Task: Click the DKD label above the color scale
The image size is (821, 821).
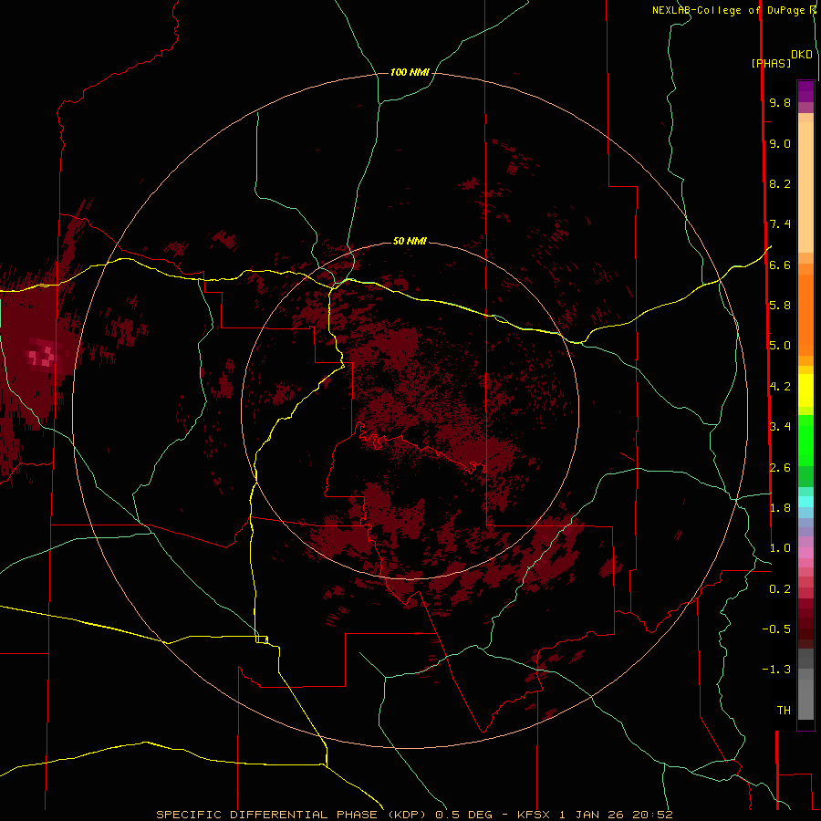Action: [802, 55]
